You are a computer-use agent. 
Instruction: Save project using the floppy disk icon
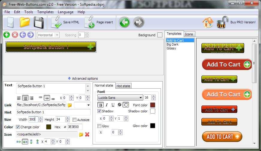pyautogui.click(x=39, y=22)
